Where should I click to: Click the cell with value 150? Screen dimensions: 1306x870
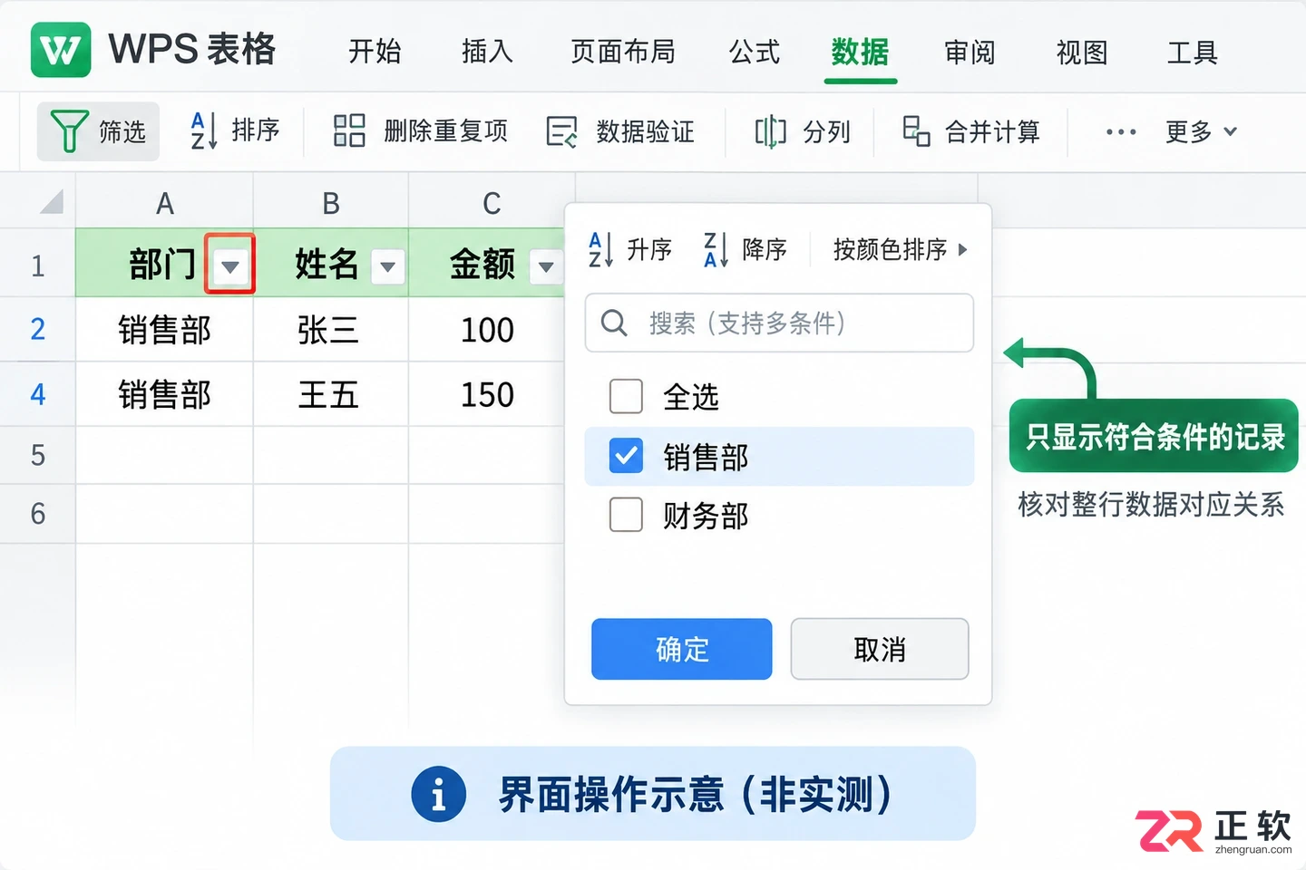(x=487, y=394)
